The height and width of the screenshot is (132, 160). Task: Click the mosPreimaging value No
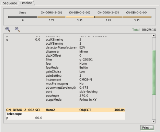[x=81, y=84]
